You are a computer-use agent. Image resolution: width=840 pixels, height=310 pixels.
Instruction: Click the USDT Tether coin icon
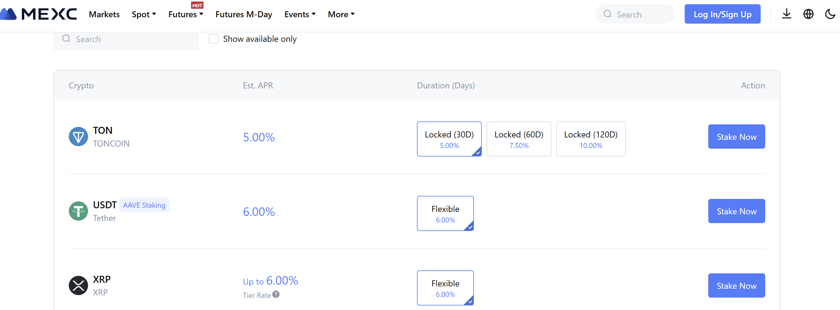pyautogui.click(x=78, y=211)
